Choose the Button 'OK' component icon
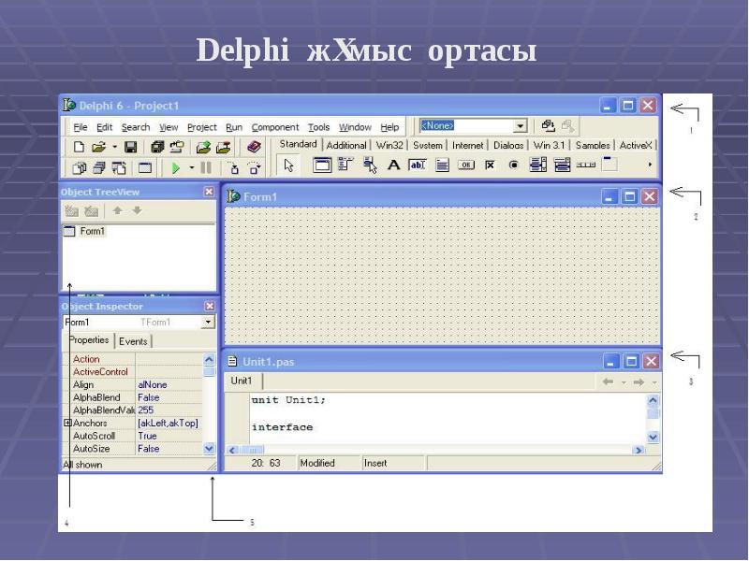The width and height of the screenshot is (749, 561). tap(465, 165)
